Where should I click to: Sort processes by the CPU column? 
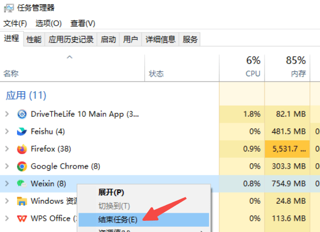point(253,67)
